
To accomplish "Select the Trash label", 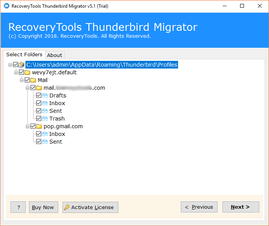I will pos(57,119).
